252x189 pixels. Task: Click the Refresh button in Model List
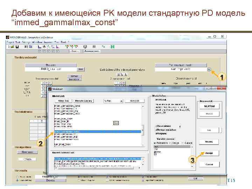point(134,101)
